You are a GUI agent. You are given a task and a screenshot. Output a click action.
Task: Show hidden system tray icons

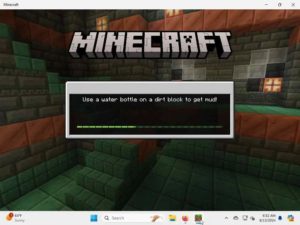[x=226, y=218]
